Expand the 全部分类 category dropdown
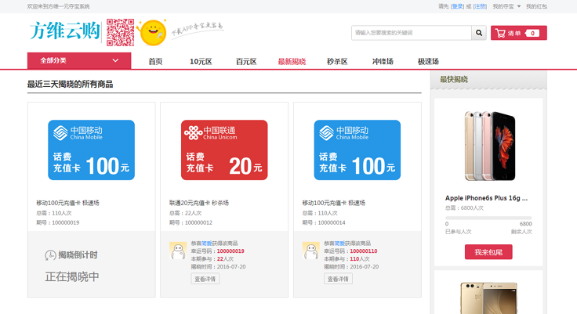Screen dimensions: 577x314 [79, 60]
